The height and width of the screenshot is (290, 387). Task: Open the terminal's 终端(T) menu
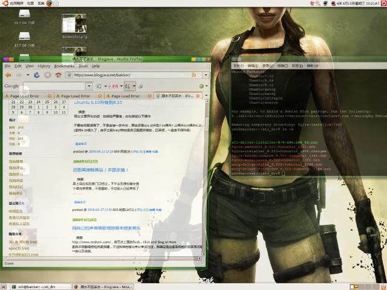coord(282,66)
